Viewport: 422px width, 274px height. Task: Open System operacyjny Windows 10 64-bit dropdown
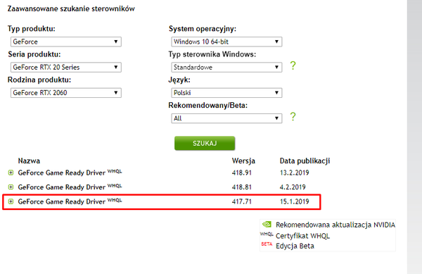(226, 42)
